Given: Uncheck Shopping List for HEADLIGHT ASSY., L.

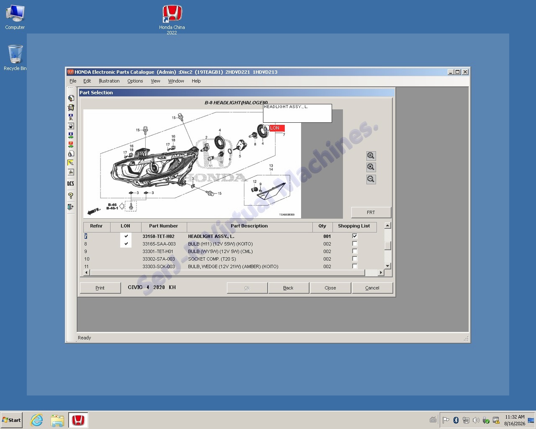Looking at the screenshot, I should point(355,236).
